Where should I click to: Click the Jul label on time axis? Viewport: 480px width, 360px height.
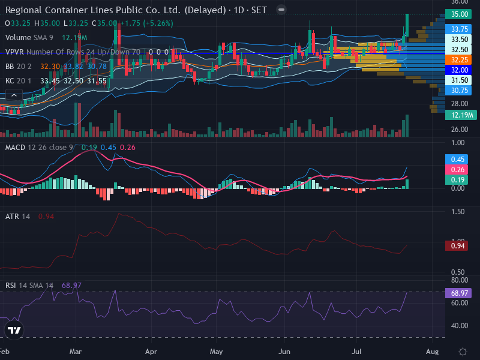coord(356,352)
